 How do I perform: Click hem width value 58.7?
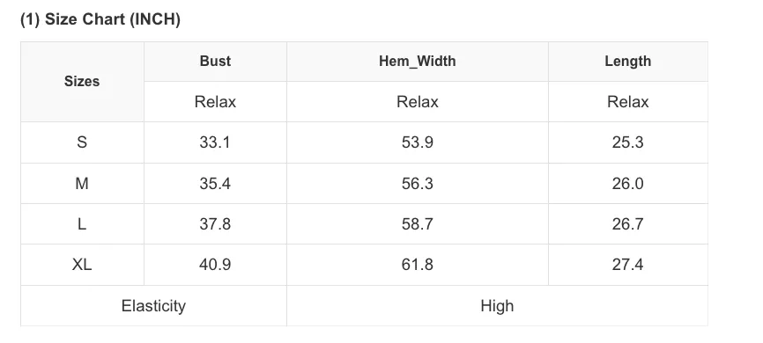(x=418, y=224)
